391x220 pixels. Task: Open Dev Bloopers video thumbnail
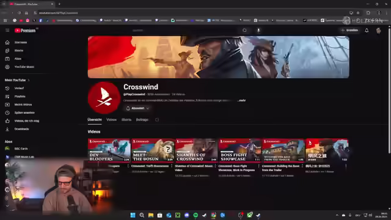tap(109, 150)
